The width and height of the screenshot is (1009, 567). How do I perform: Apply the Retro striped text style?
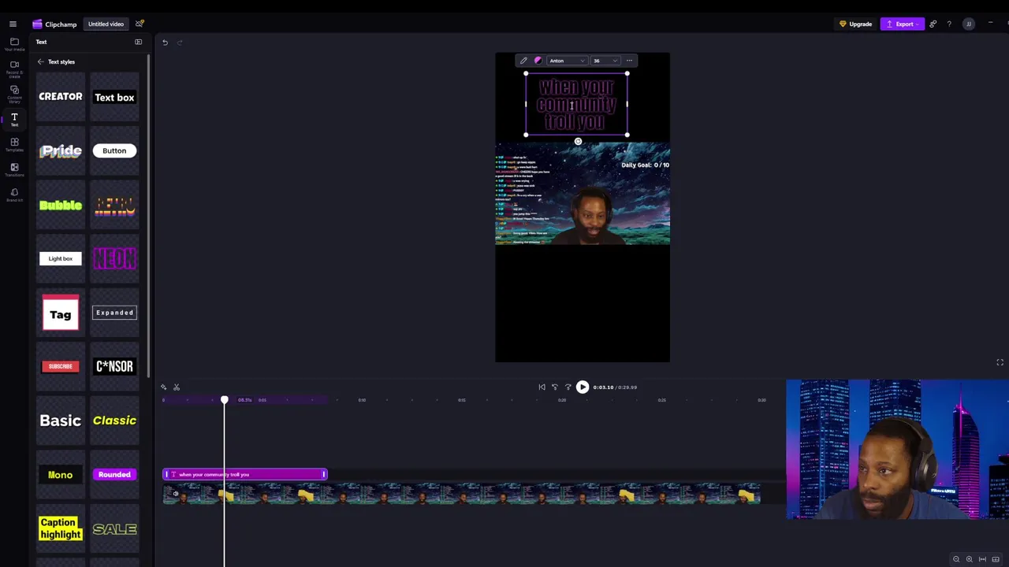pyautogui.click(x=114, y=205)
